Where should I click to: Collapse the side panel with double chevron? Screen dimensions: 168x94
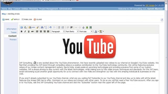pyautogui.click(x=162, y=20)
